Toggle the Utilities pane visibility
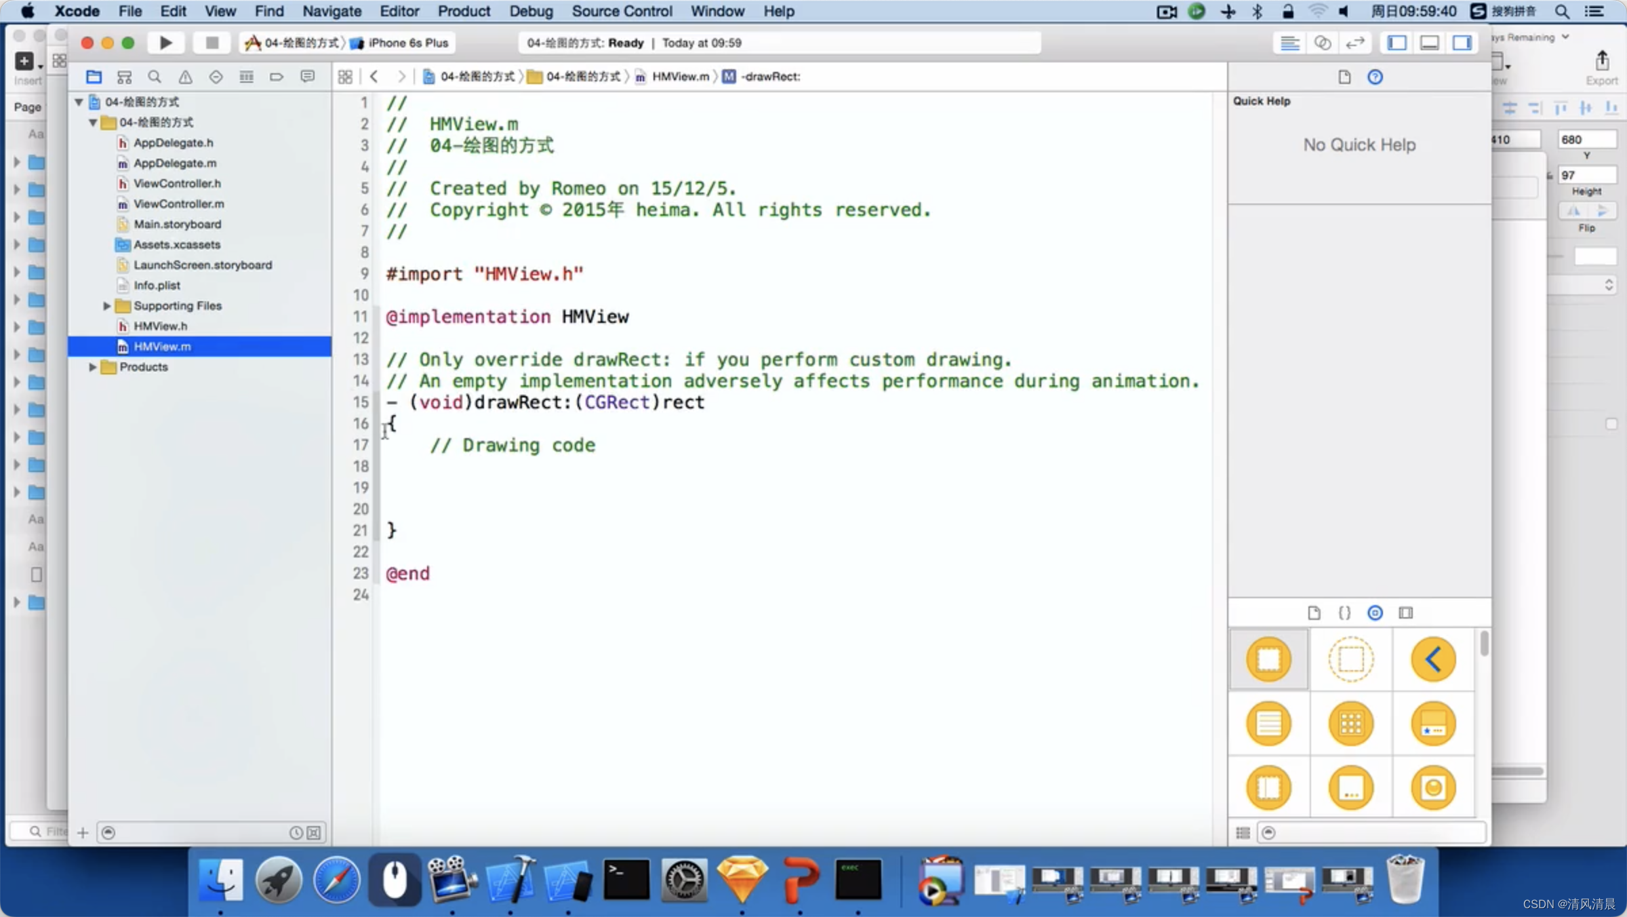This screenshot has width=1627, height=917. 1462,43
